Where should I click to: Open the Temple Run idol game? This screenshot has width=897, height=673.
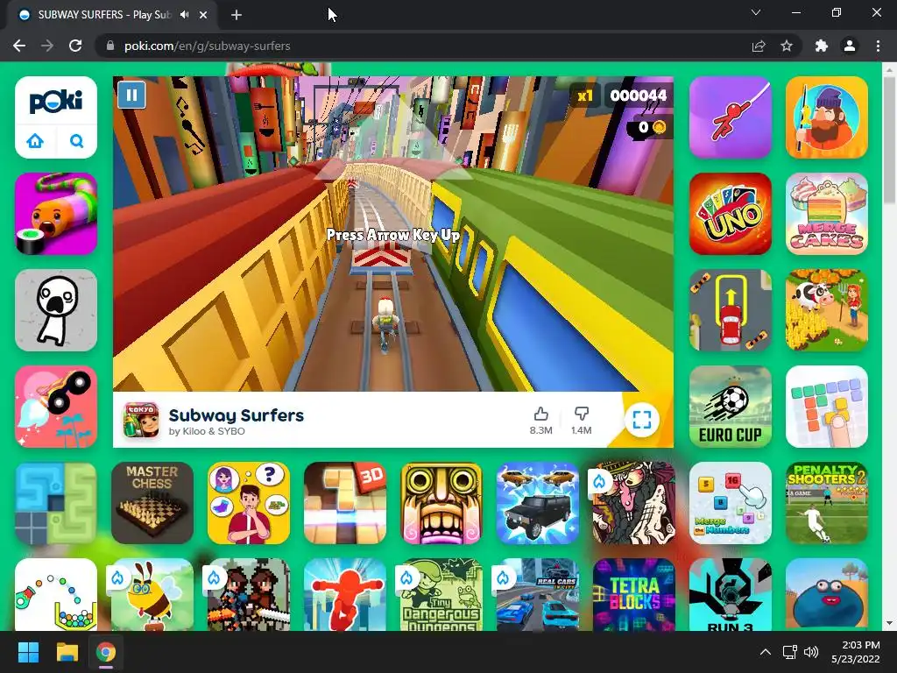point(441,503)
